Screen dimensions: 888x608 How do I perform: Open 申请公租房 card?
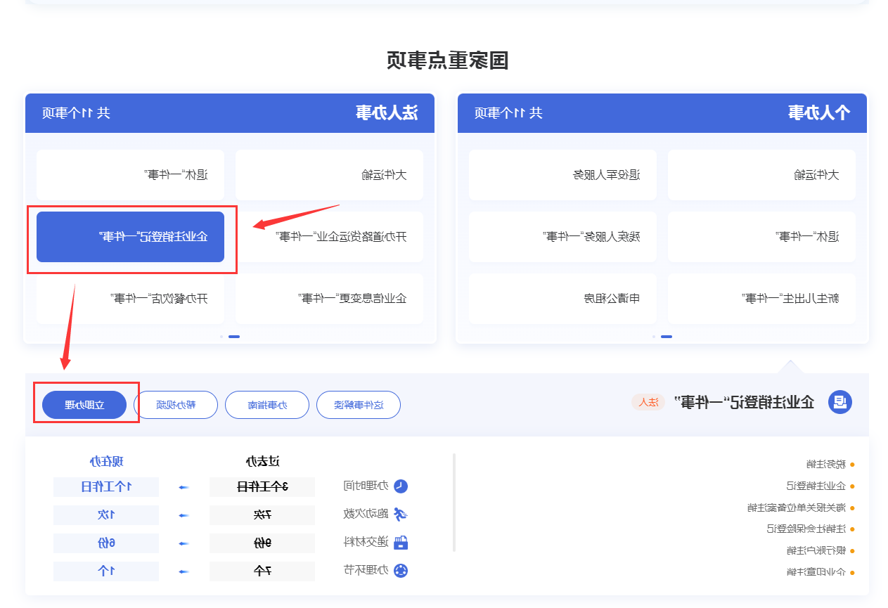(562, 299)
